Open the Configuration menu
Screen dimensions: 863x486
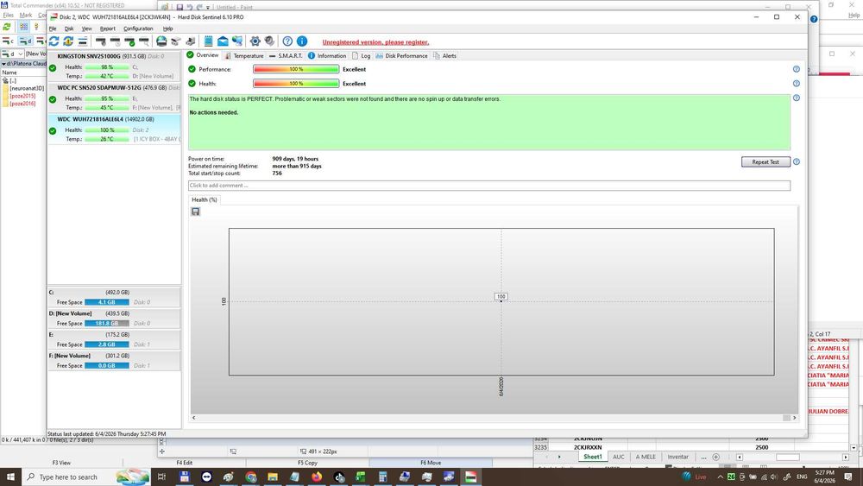(x=138, y=28)
